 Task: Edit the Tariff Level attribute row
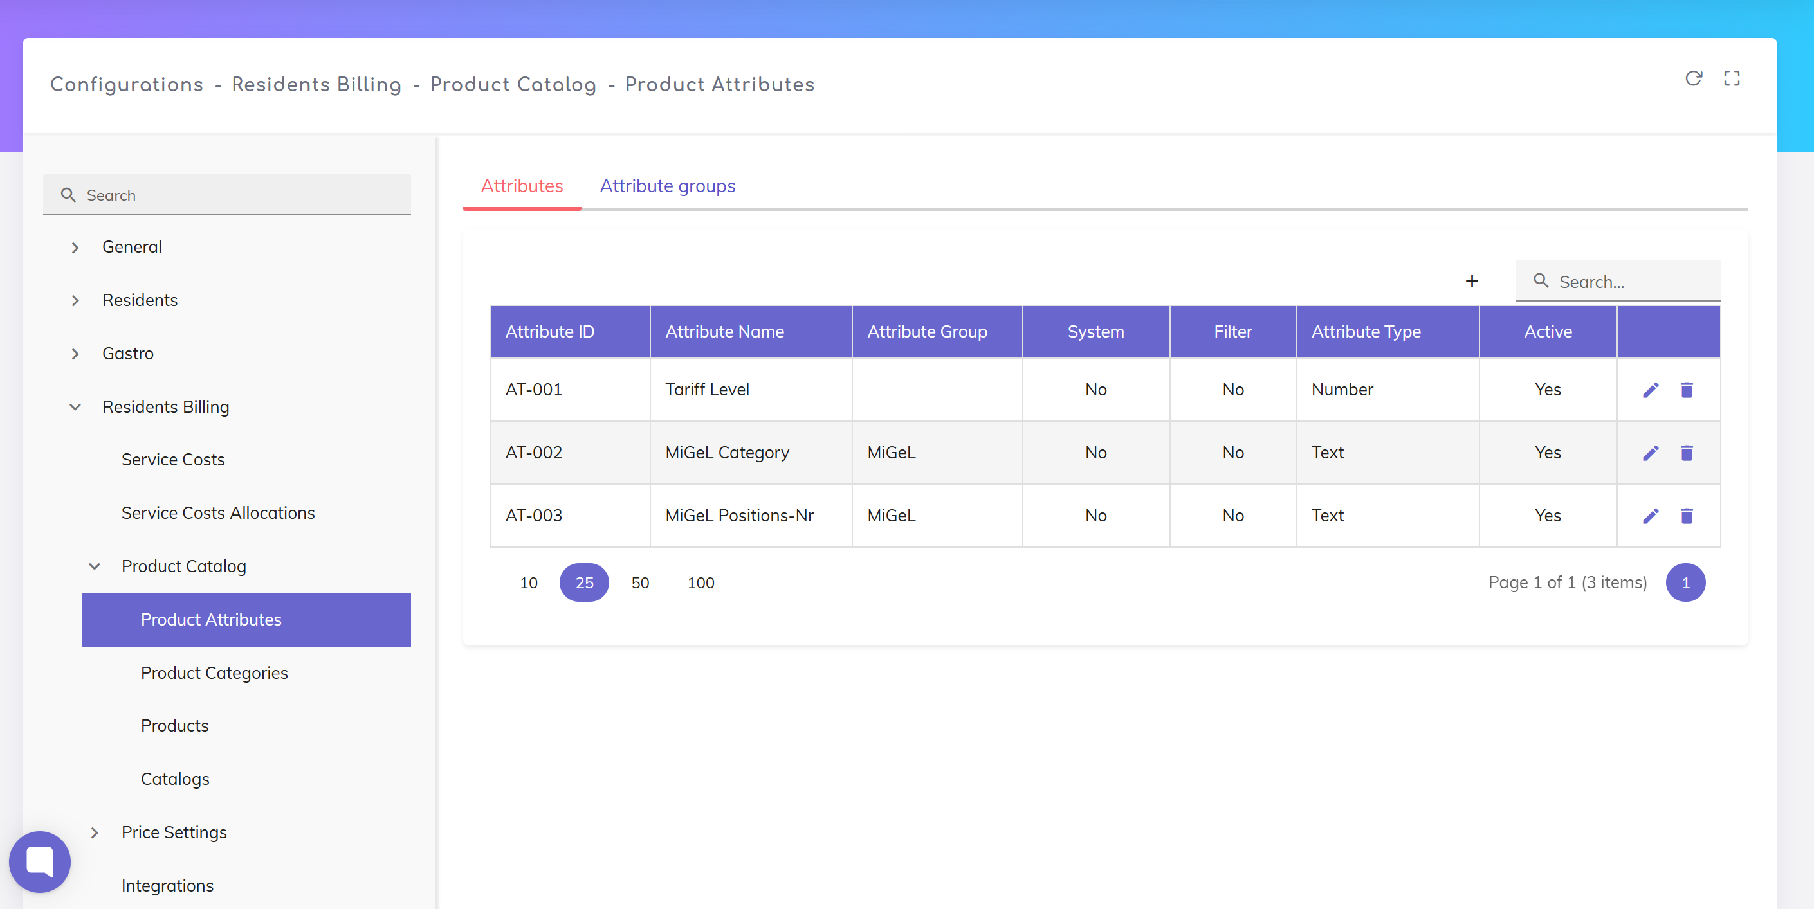(x=1650, y=390)
